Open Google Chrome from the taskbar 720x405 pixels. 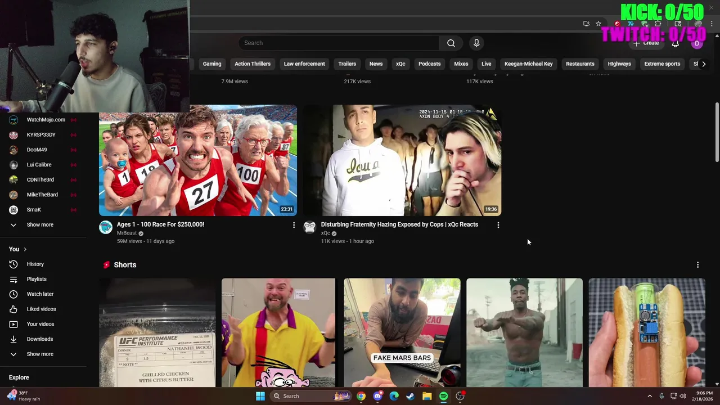pos(361,396)
